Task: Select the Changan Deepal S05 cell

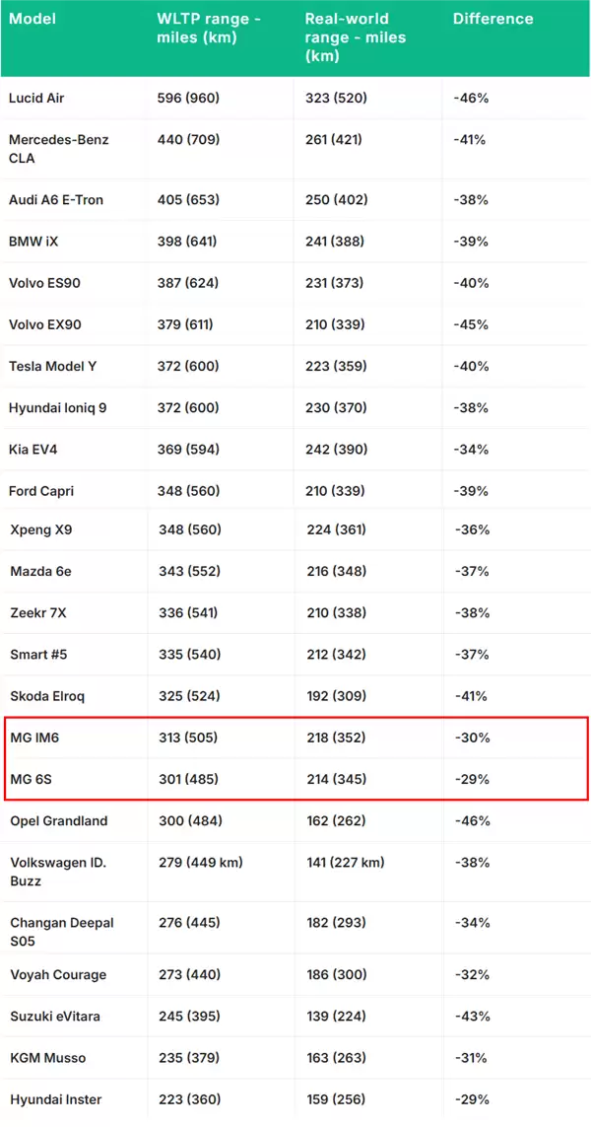Action: [x=61, y=933]
